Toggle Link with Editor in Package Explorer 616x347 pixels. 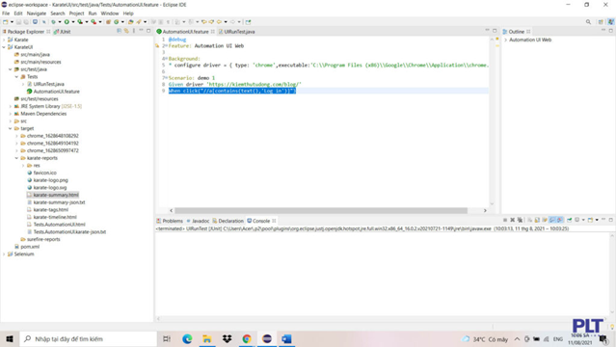(126, 31)
